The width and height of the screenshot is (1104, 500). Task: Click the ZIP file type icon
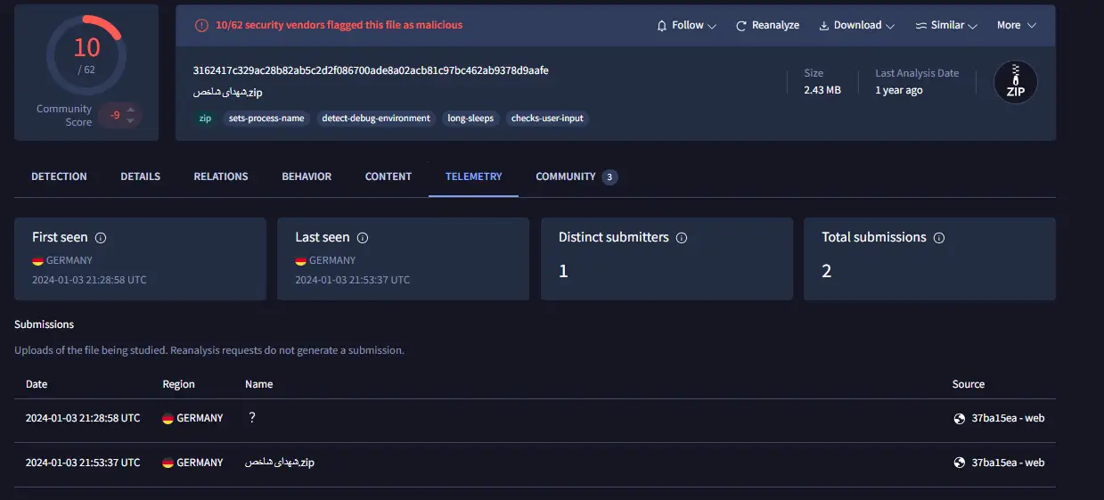click(1015, 83)
